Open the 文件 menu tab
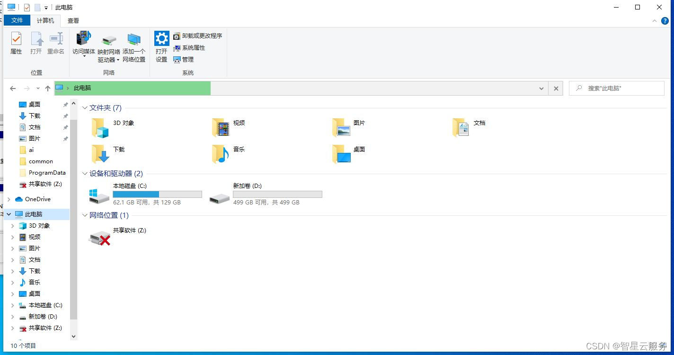This screenshot has height=355, width=674. 17,20
